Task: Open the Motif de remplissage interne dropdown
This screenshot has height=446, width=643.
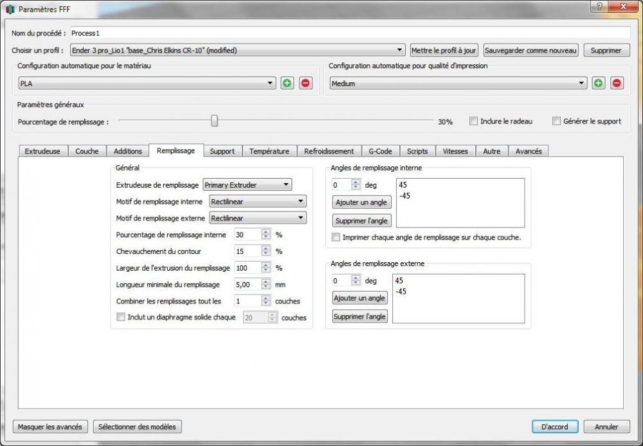Action: [258, 202]
